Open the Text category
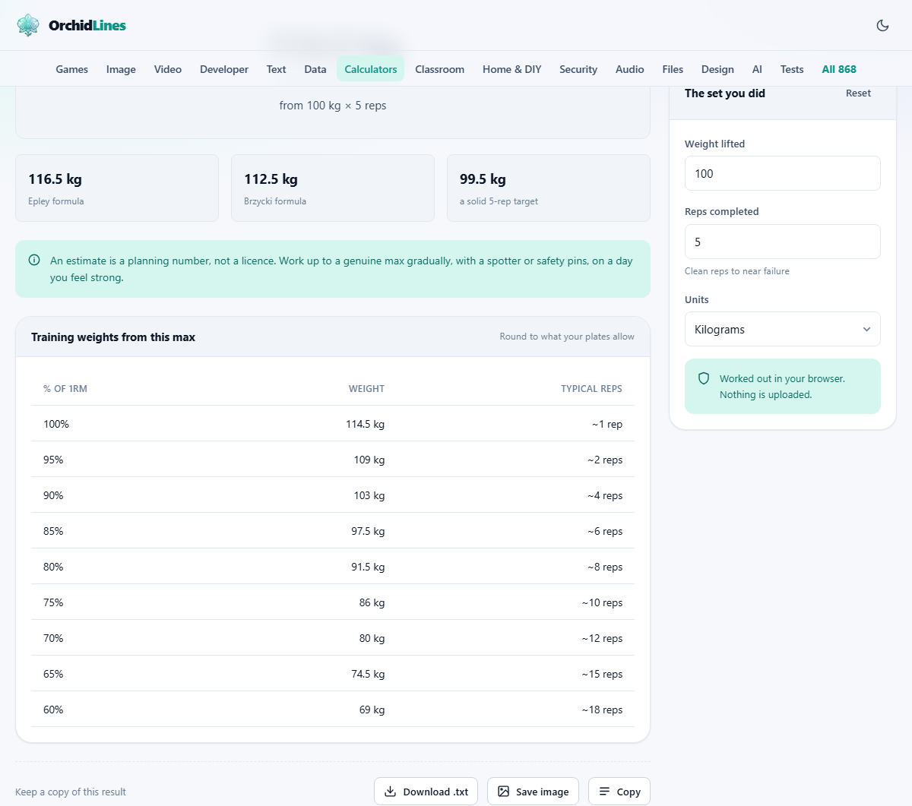The height and width of the screenshot is (806, 912). coord(276,69)
